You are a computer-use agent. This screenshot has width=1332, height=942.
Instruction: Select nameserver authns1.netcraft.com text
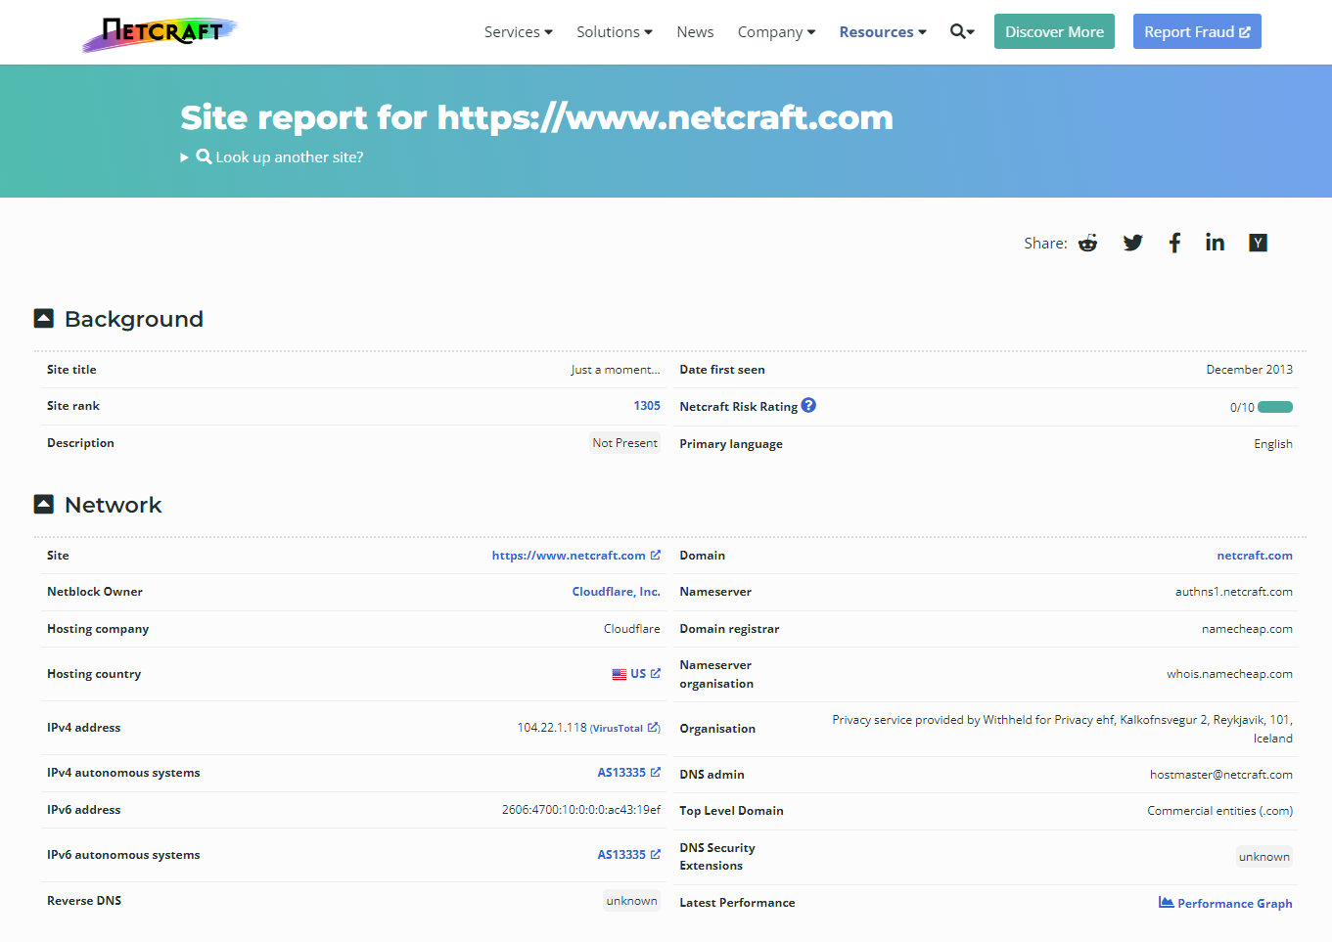(1234, 592)
